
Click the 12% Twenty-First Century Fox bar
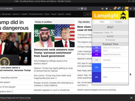[97, 54]
